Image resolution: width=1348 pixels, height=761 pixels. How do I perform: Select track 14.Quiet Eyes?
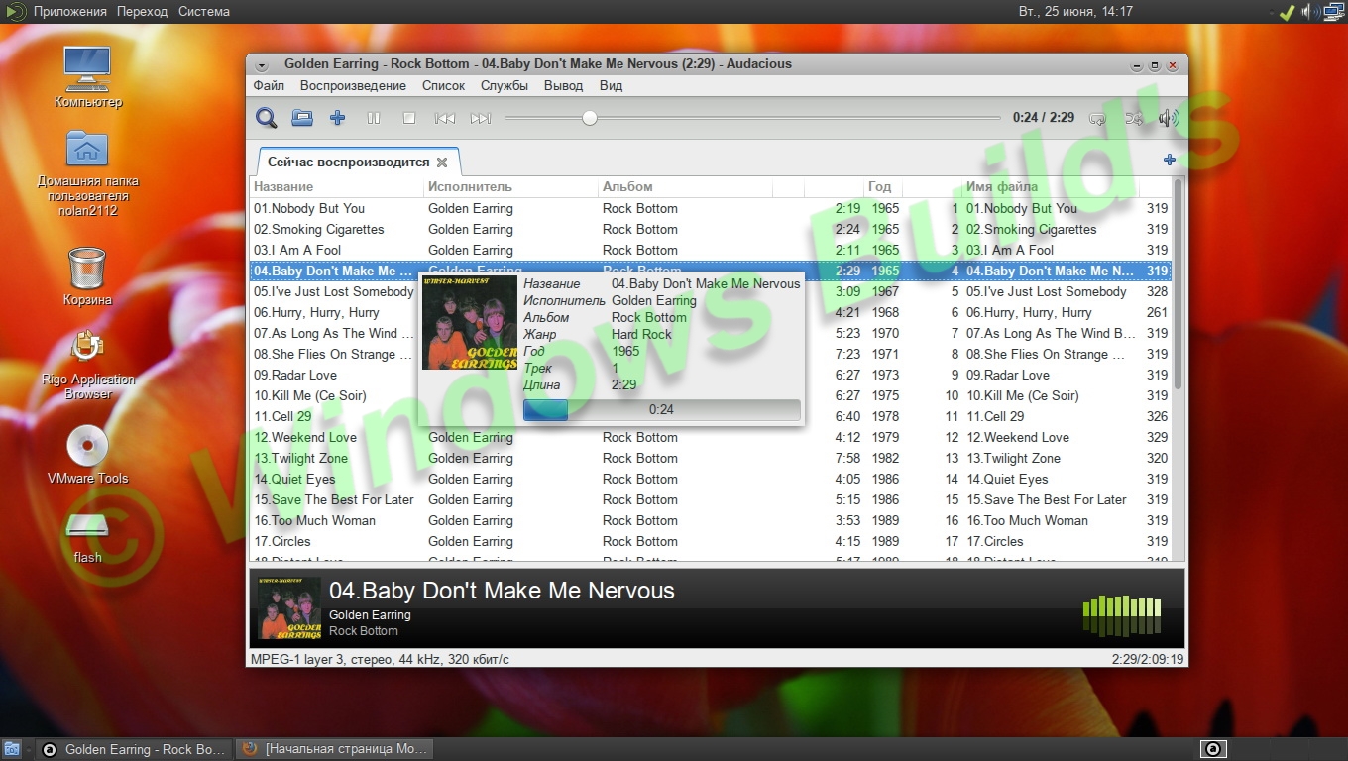[x=711, y=479]
